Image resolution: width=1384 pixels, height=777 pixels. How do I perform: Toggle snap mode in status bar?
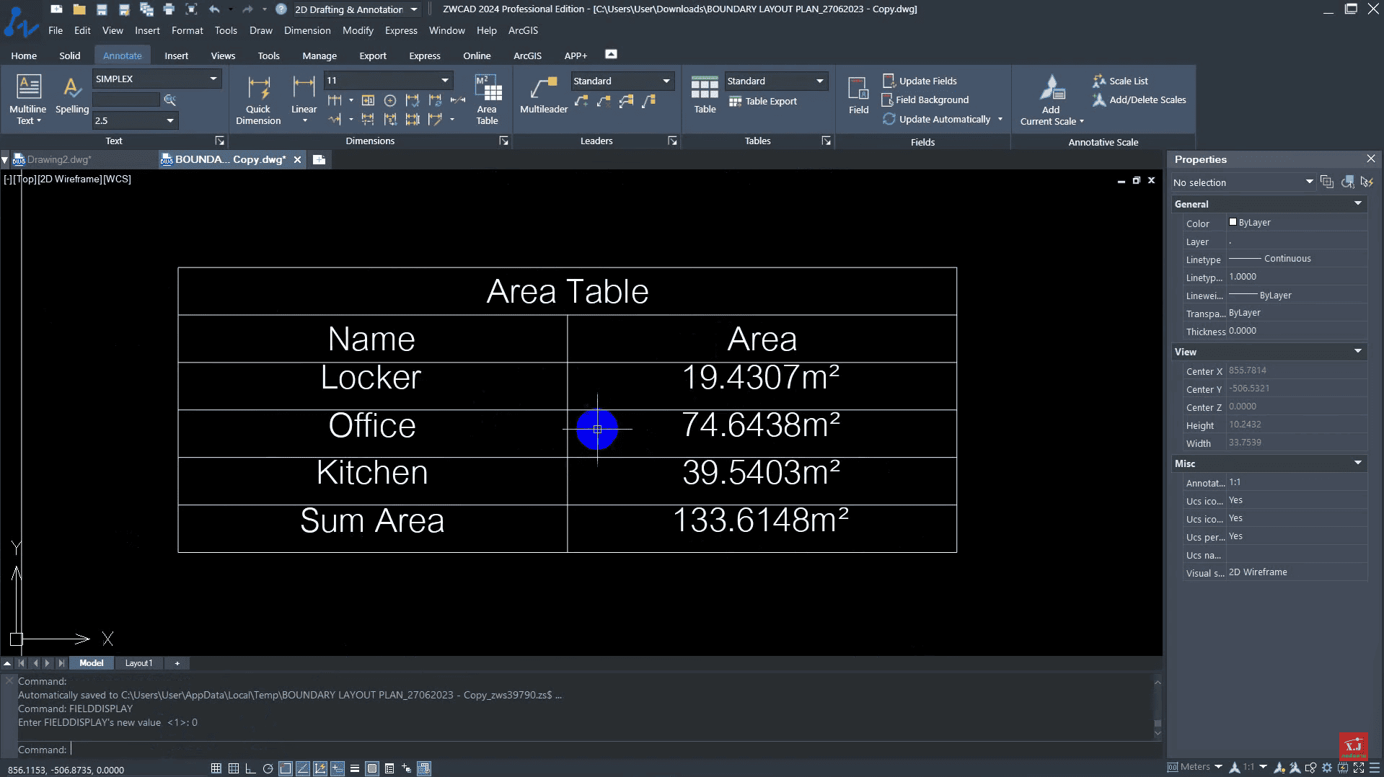click(216, 768)
